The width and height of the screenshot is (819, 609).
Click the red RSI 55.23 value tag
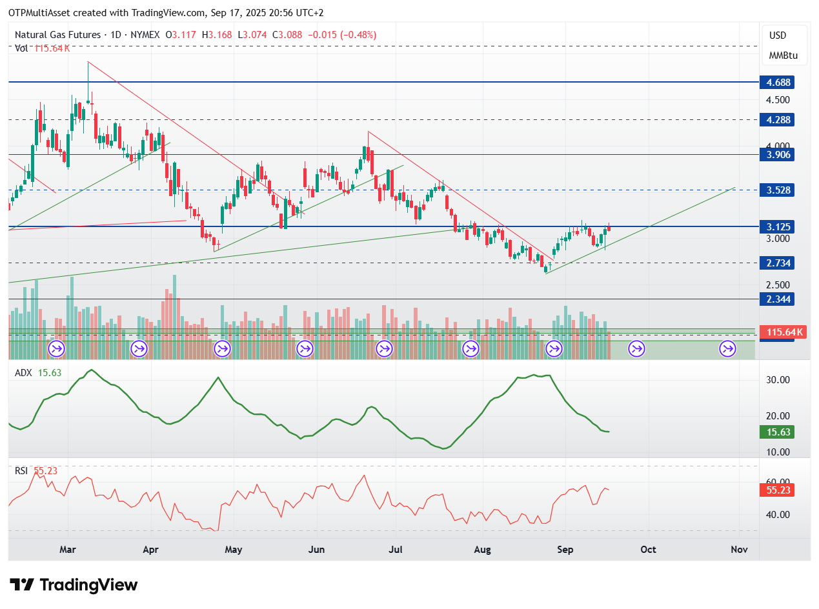point(776,490)
